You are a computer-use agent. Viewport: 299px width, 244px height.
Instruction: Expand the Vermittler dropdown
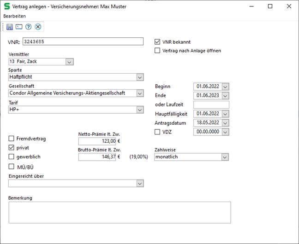pos(69,62)
